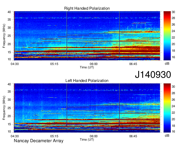Click the 24 dB label on top color bar
The image size is (178, 144).
[x=173, y=31]
